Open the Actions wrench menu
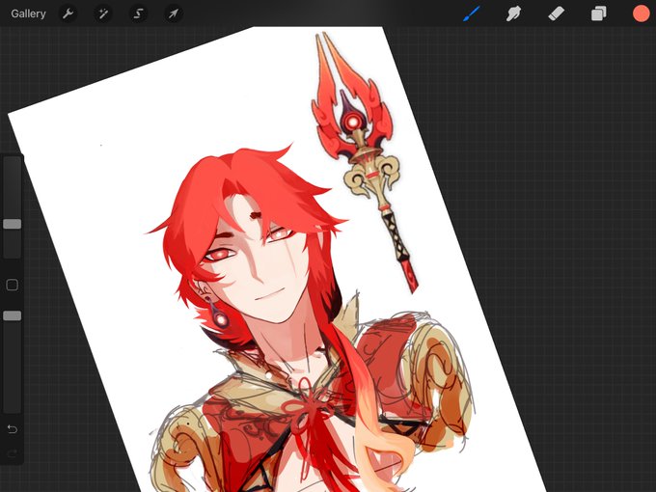Image resolution: width=656 pixels, height=492 pixels. click(68, 14)
